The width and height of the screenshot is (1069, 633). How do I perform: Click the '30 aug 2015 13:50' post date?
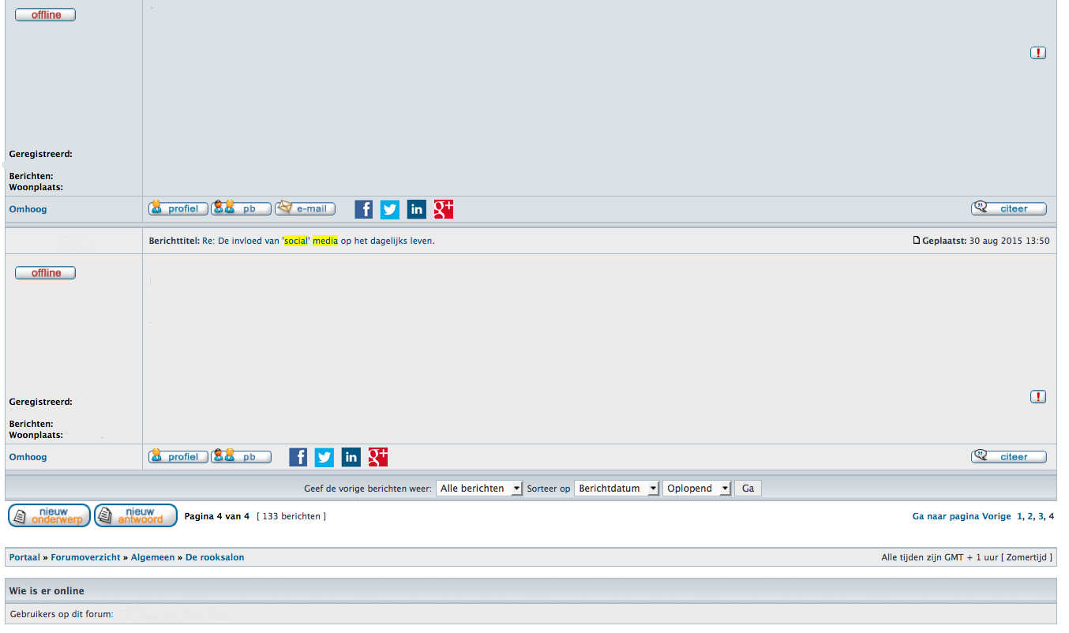(x=1010, y=241)
